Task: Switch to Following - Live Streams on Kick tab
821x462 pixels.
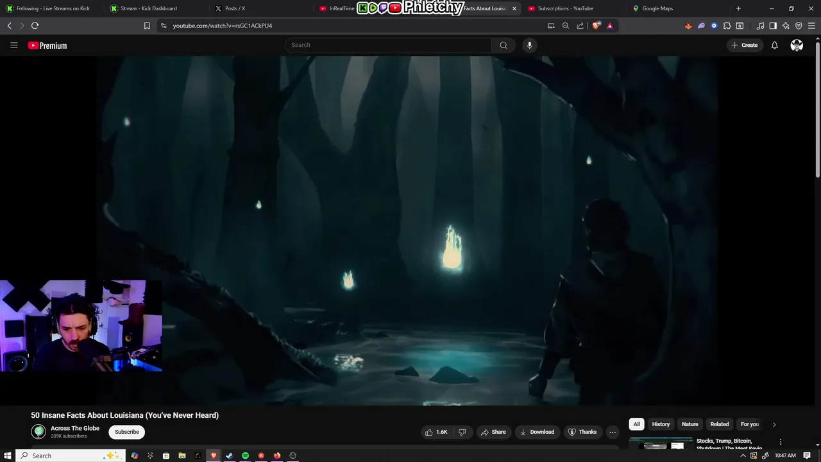Action: point(53,8)
